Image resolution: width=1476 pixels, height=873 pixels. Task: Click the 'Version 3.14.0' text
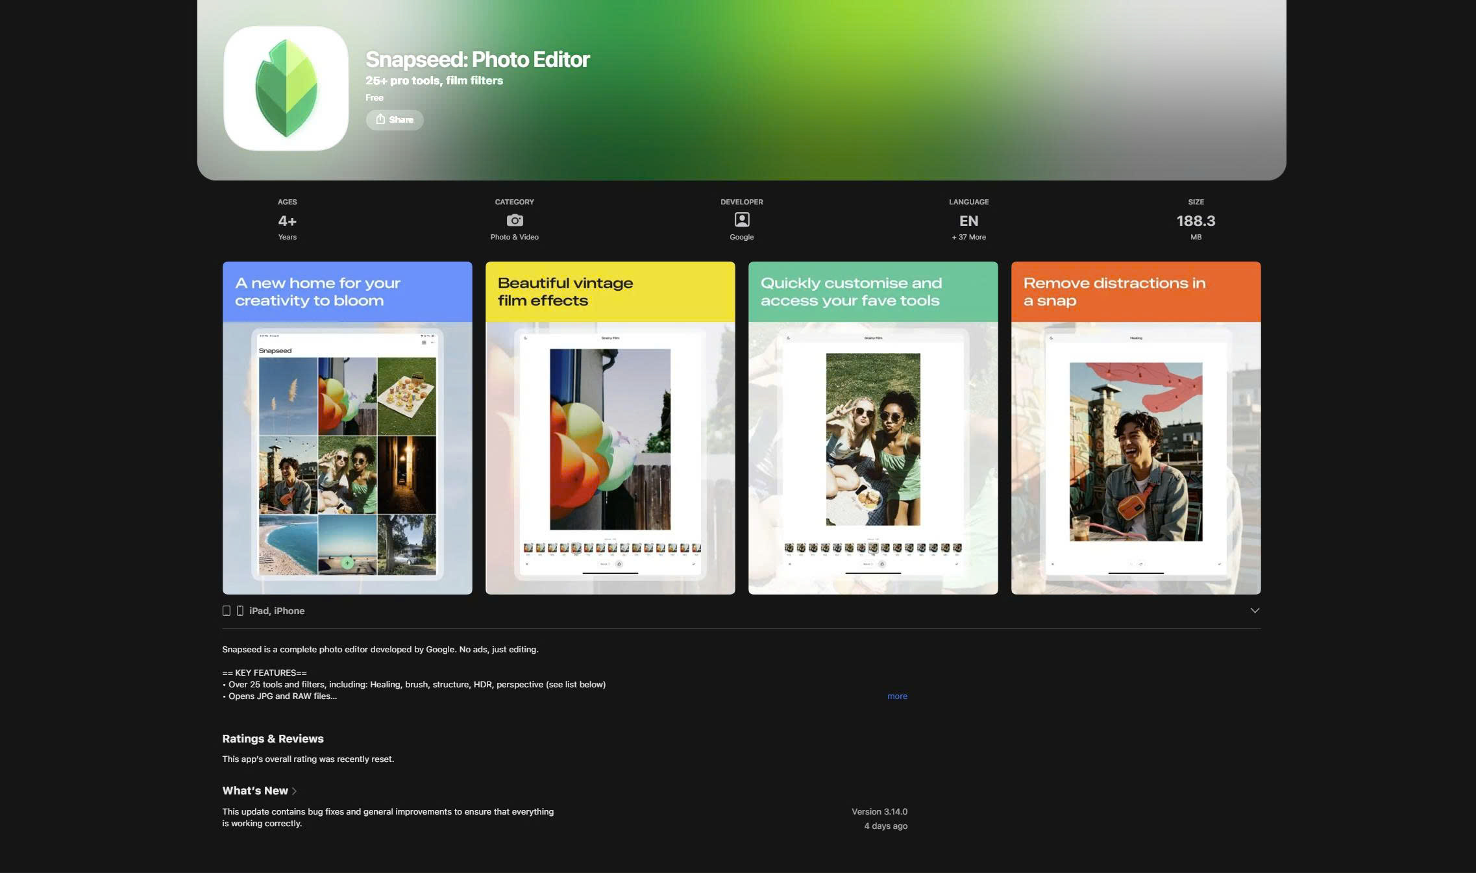[879, 812]
